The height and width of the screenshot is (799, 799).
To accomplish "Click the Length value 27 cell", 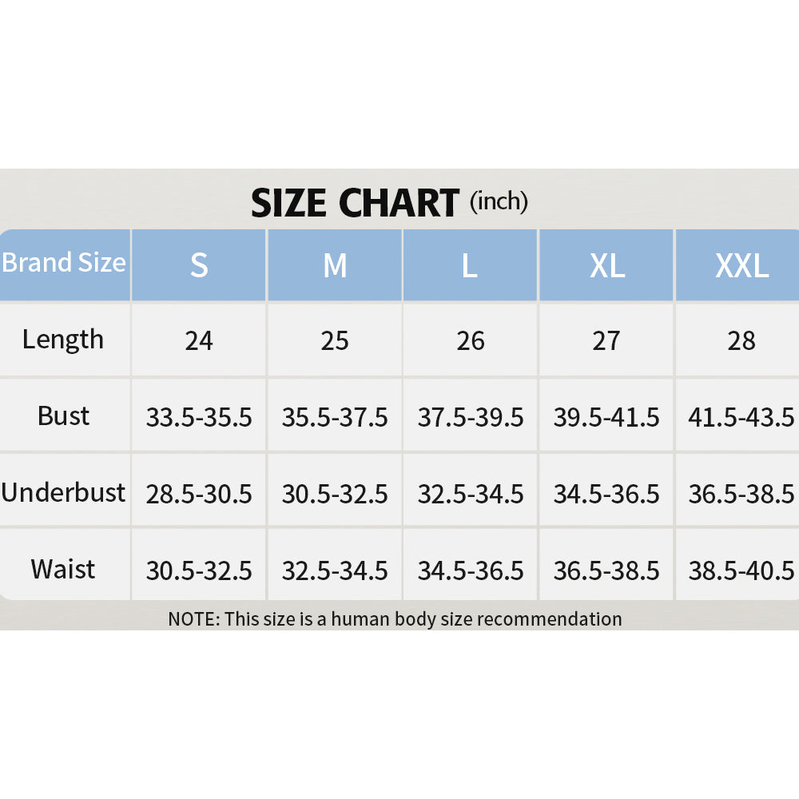I will (606, 341).
